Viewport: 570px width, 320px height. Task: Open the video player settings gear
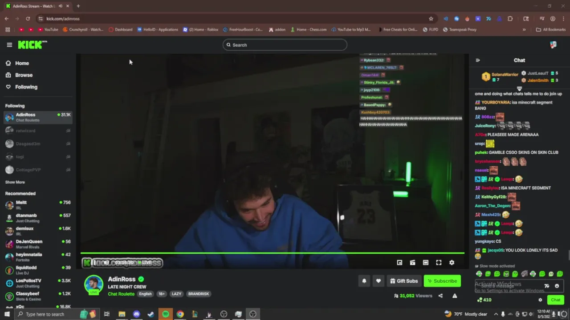coord(452,263)
